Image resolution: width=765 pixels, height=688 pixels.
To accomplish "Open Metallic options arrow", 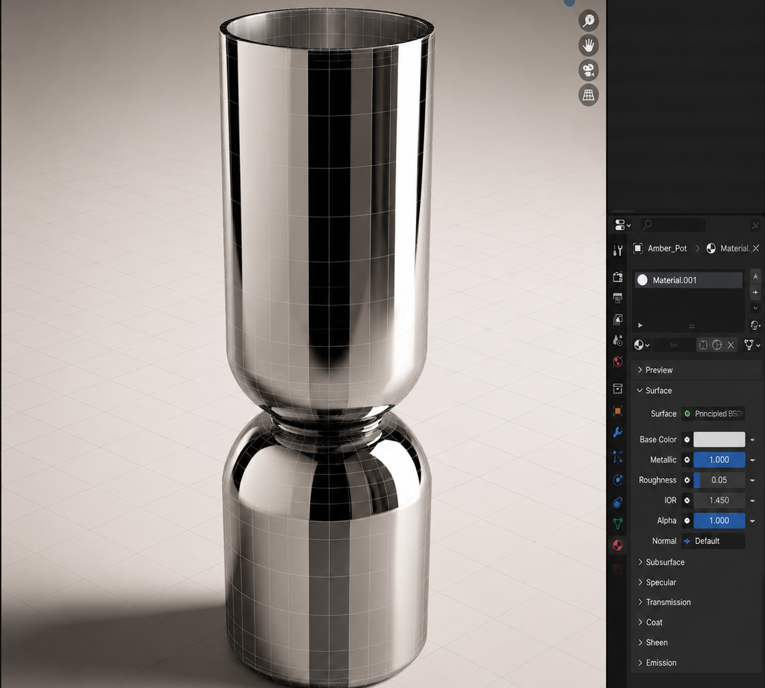I will (753, 460).
